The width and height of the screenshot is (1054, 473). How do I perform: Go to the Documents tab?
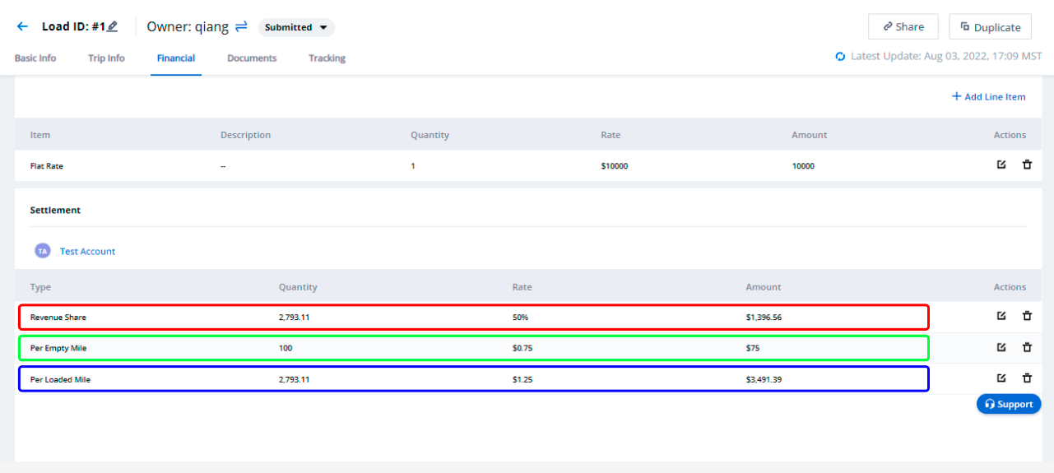(x=252, y=58)
